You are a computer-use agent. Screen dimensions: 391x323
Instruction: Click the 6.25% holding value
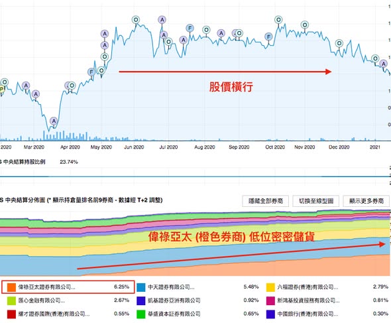122,287
